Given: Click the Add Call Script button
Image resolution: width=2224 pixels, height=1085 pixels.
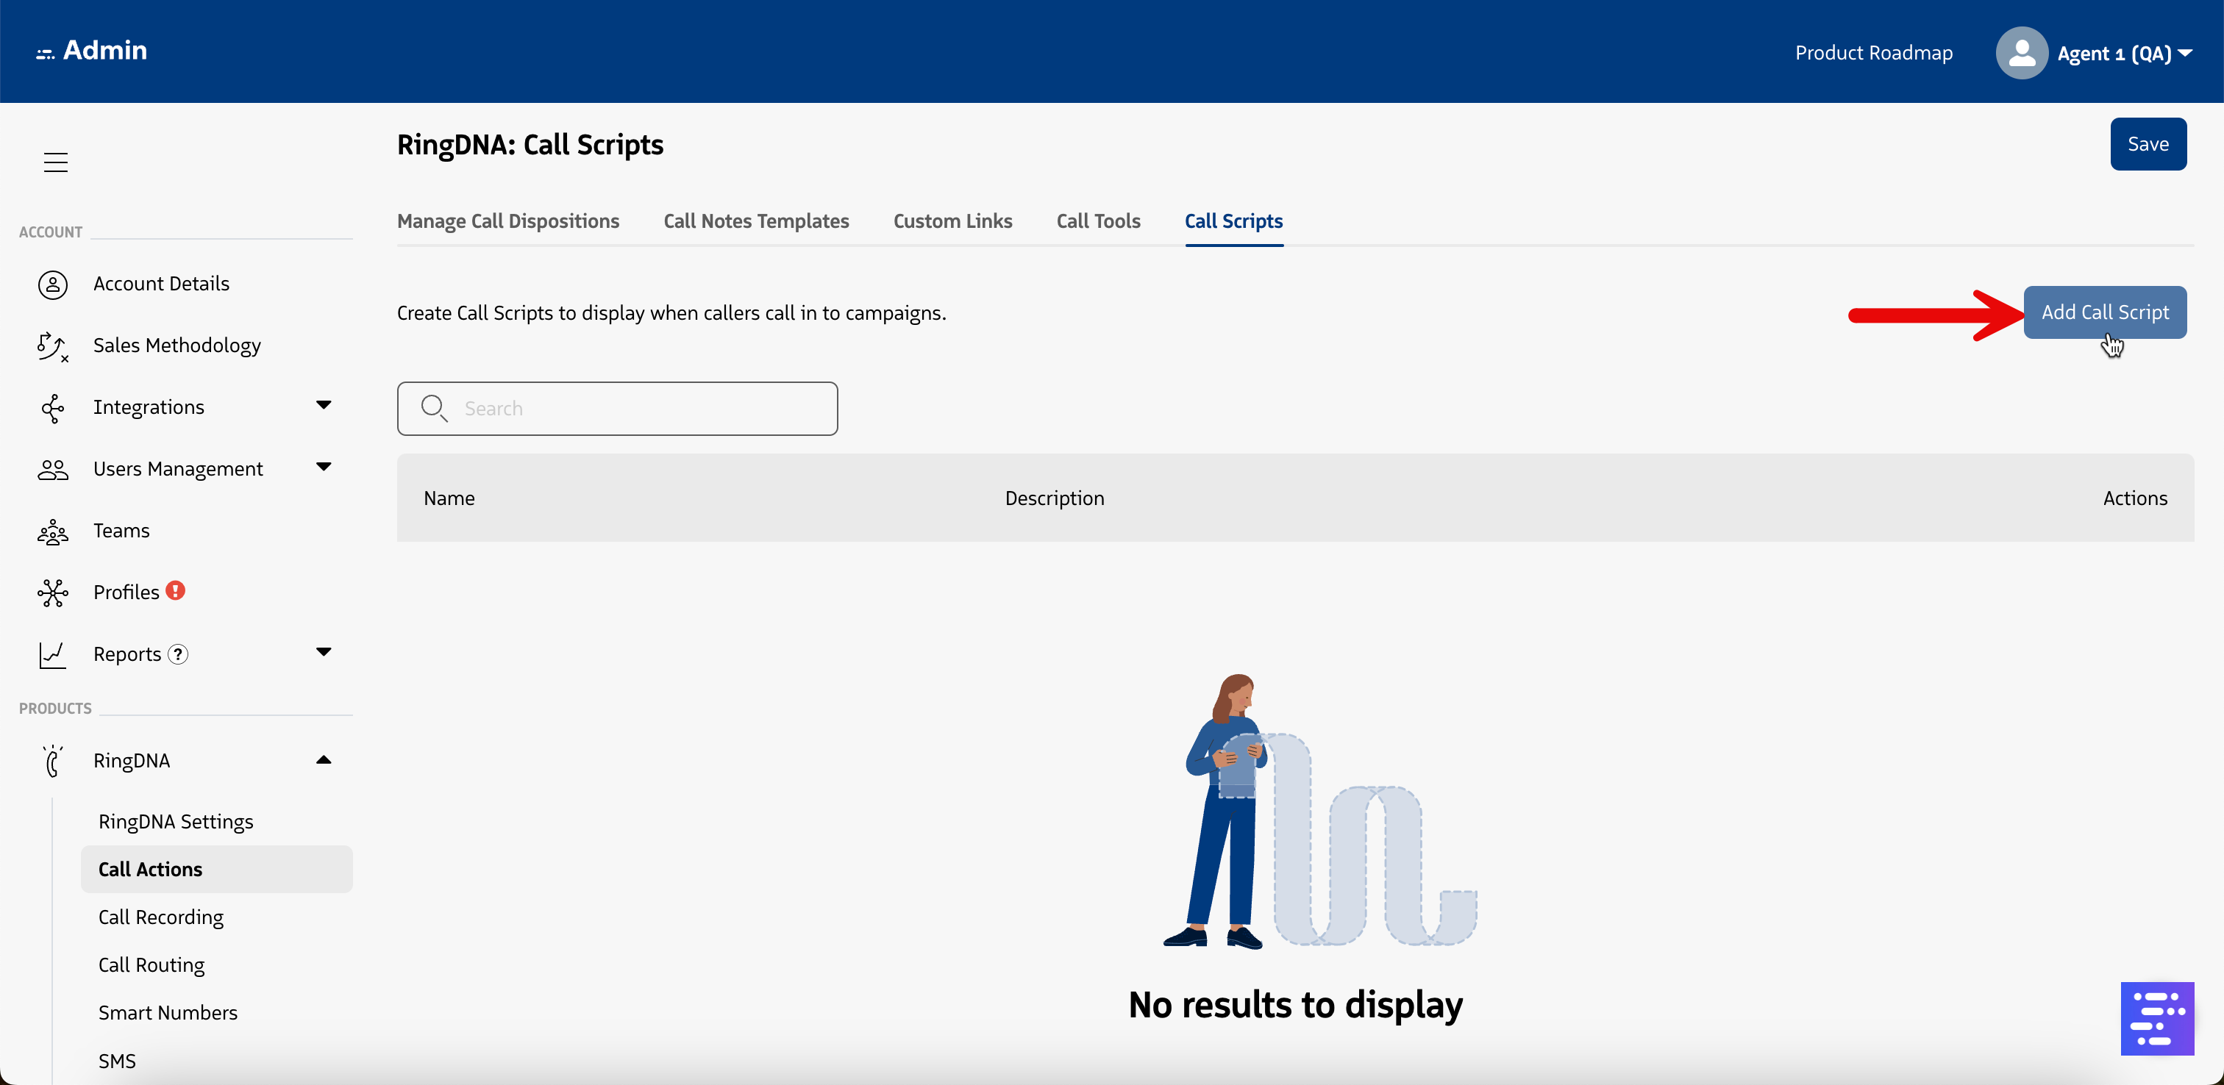Looking at the screenshot, I should 2103,312.
